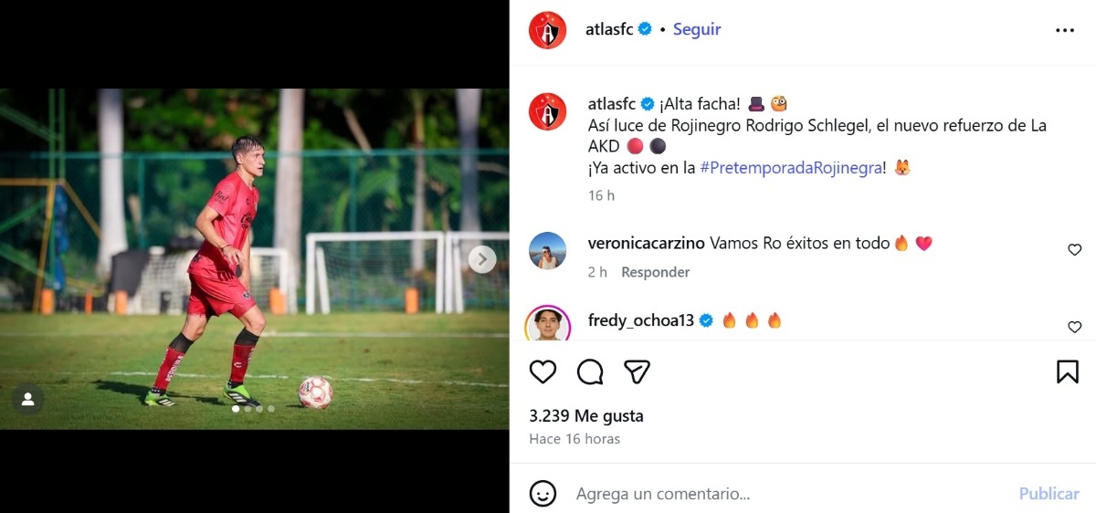Screen dimensions: 1096x513
Task: Like veronicacarzino's comment
Action: pos(1074,250)
